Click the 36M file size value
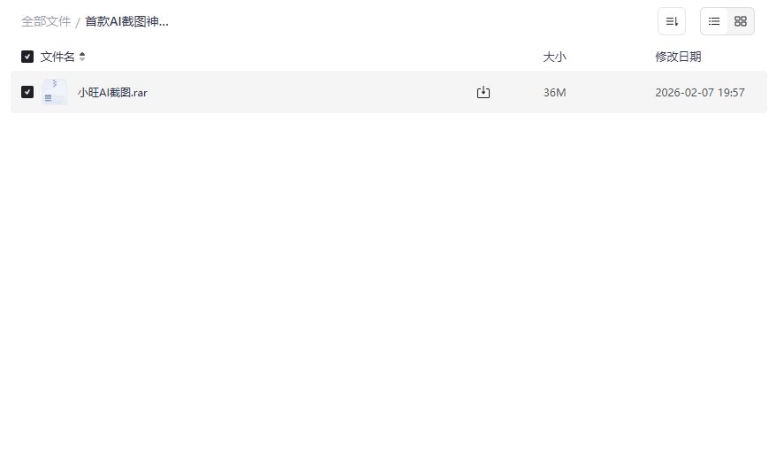The width and height of the screenshot is (776, 459). (x=554, y=92)
